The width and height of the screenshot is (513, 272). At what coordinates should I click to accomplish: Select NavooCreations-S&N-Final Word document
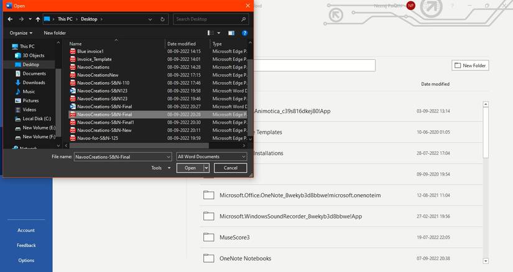tap(158, 106)
